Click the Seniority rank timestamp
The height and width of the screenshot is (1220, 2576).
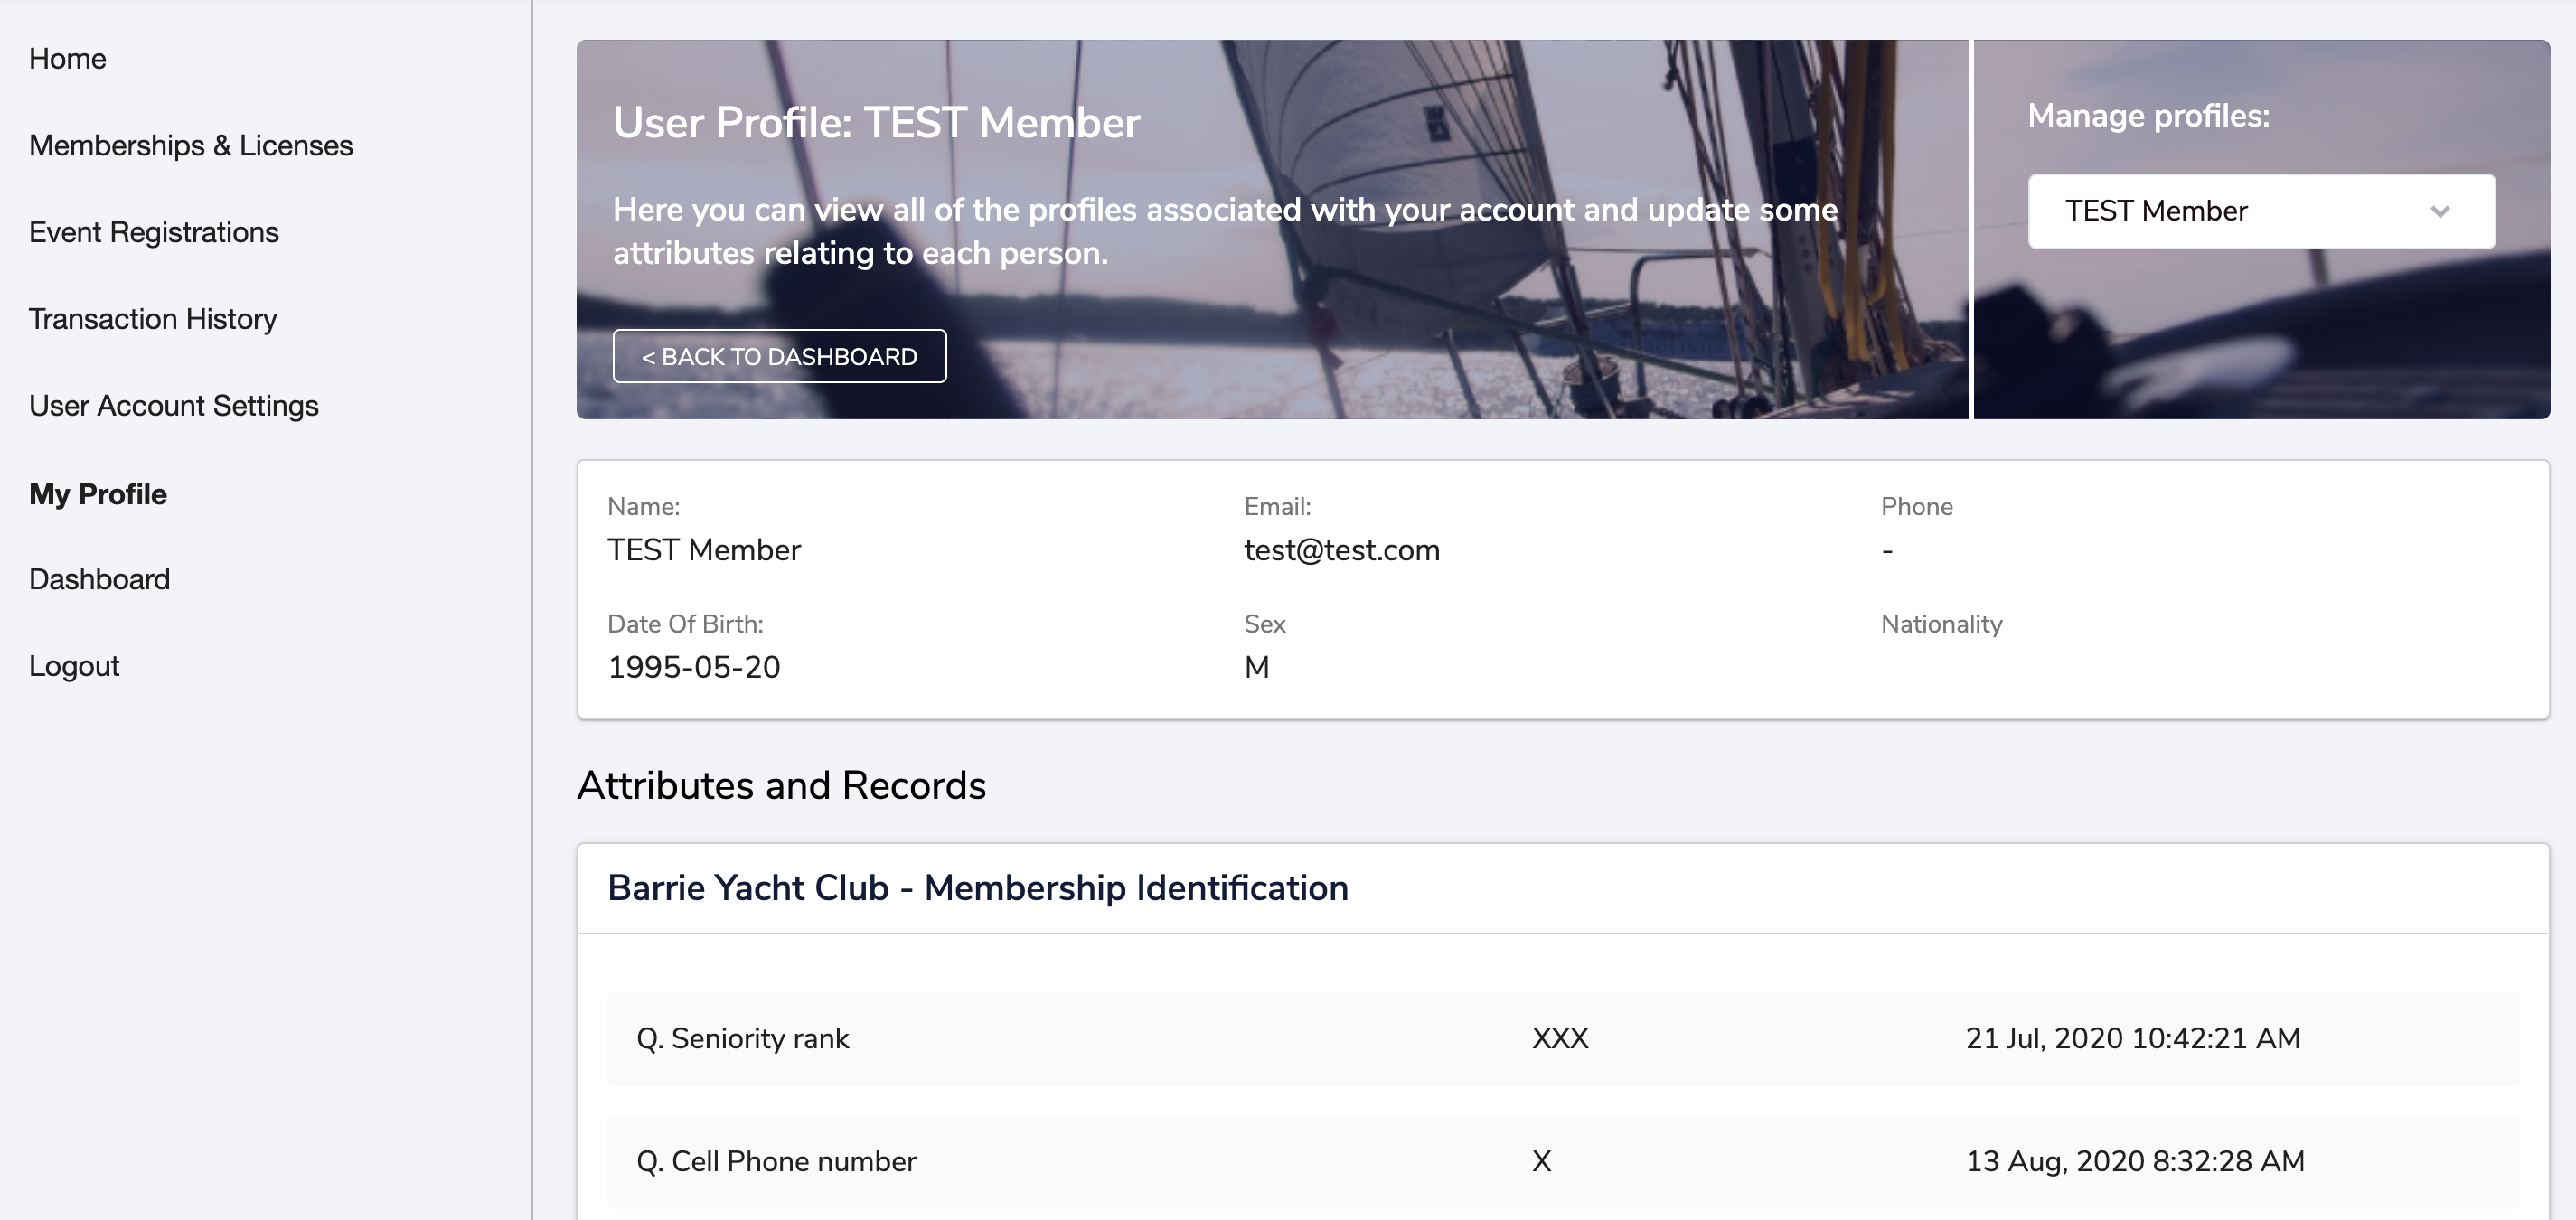coord(2132,1038)
